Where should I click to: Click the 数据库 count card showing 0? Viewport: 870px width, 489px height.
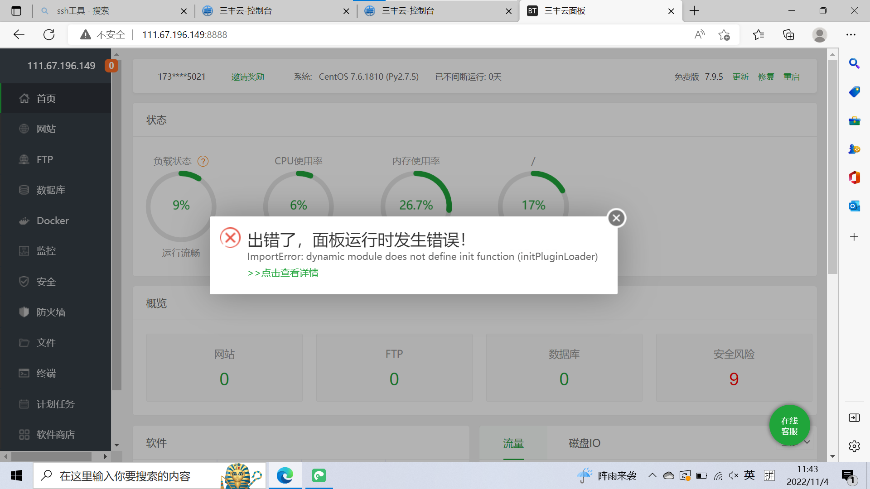point(564,368)
